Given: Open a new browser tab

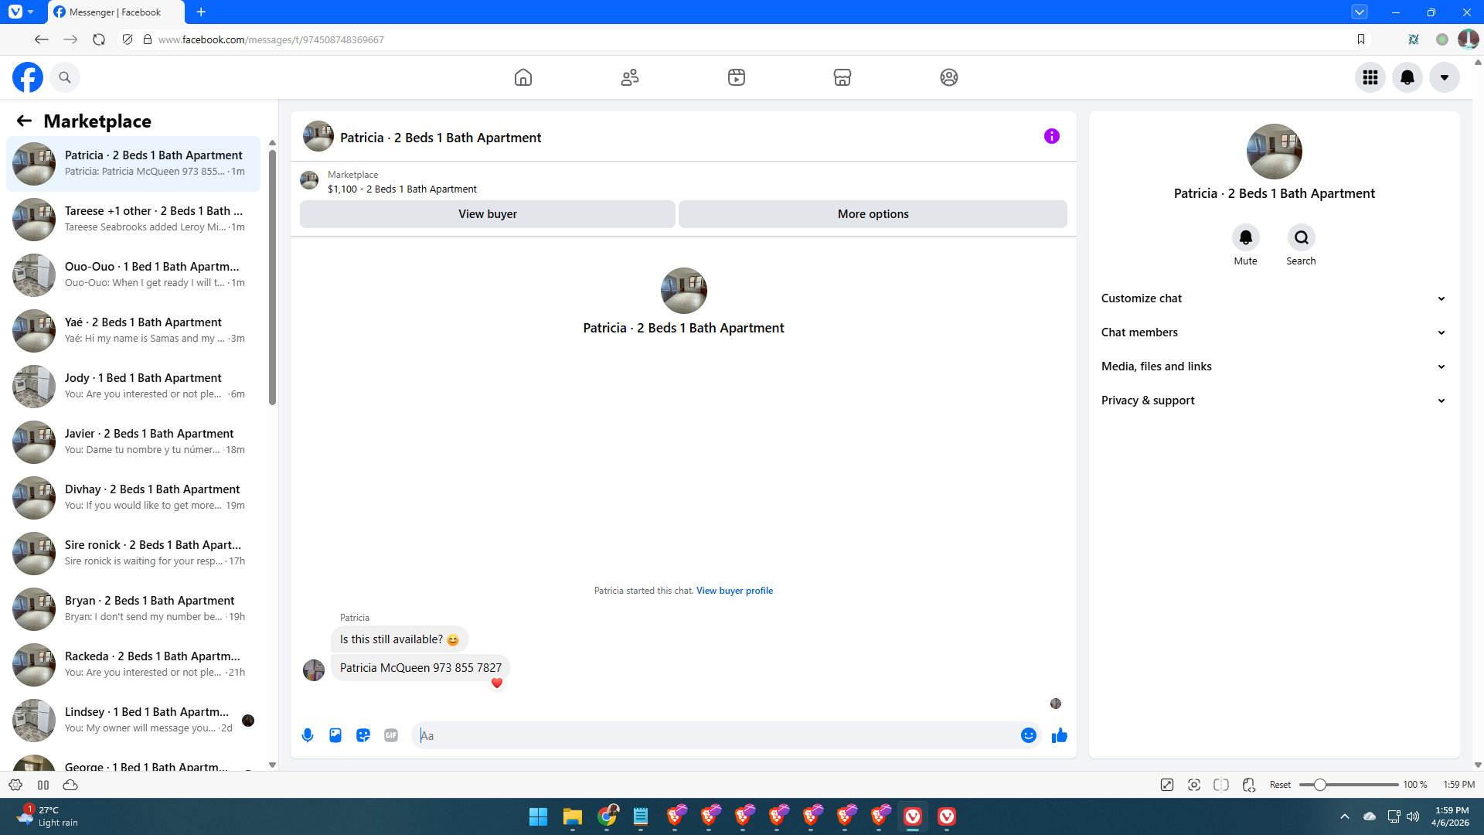Looking at the screenshot, I should [x=201, y=12].
